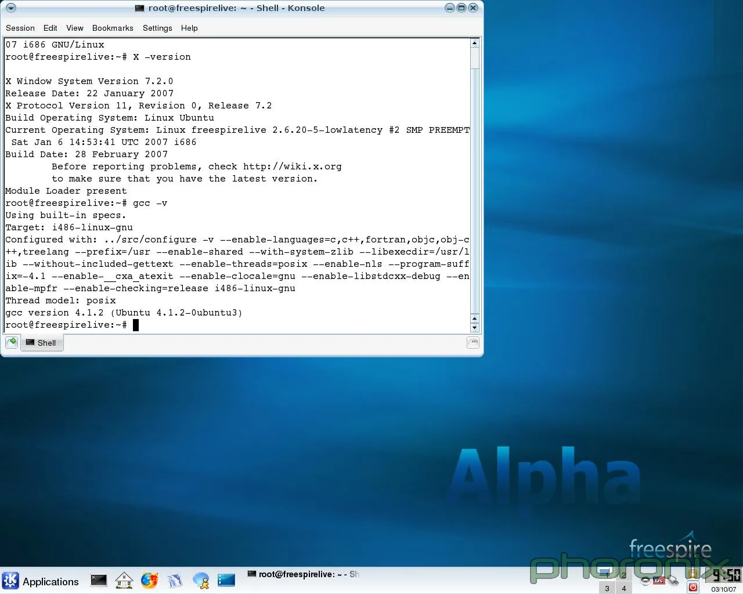Open the View menu in Konsole

click(75, 28)
